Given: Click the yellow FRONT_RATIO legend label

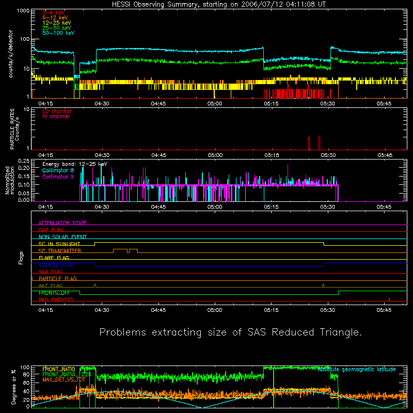Looking at the screenshot, I should tap(59, 369).
